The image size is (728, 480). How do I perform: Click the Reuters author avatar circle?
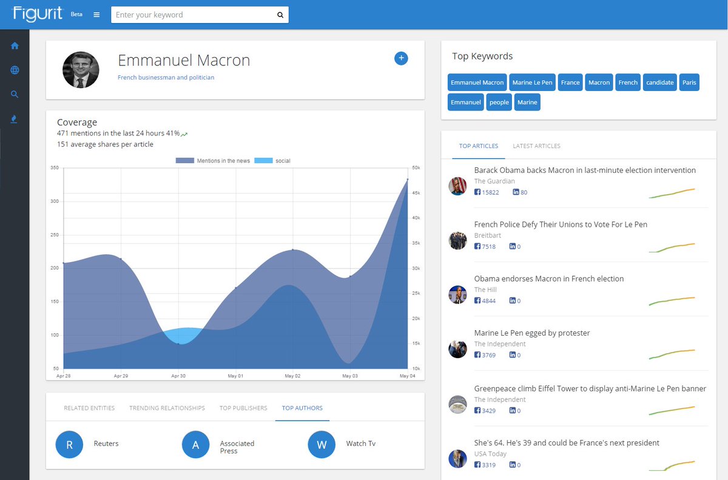click(x=69, y=445)
